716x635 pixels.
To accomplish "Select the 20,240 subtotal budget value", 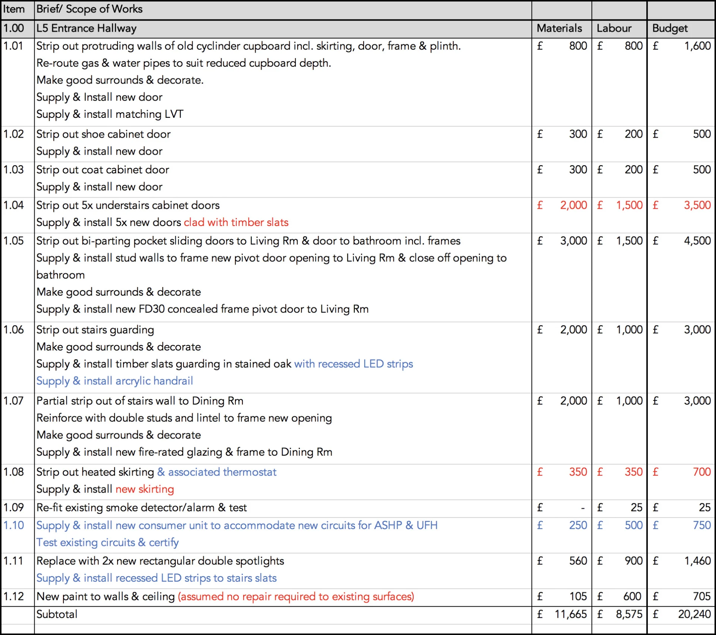I will click(x=694, y=614).
